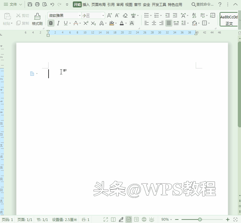Apply font color black A
241x223 pixels.
tap(122, 23)
